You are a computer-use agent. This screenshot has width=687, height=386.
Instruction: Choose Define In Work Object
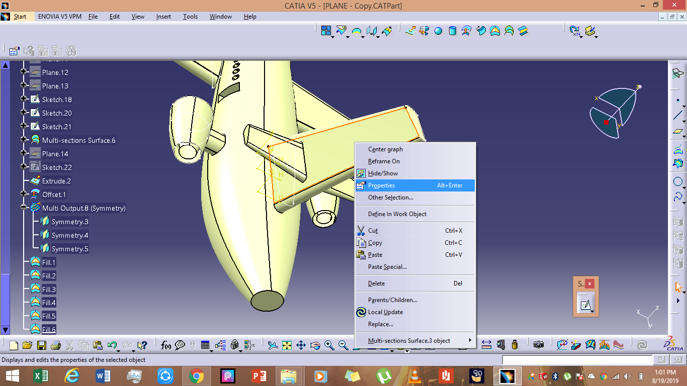click(x=415, y=214)
